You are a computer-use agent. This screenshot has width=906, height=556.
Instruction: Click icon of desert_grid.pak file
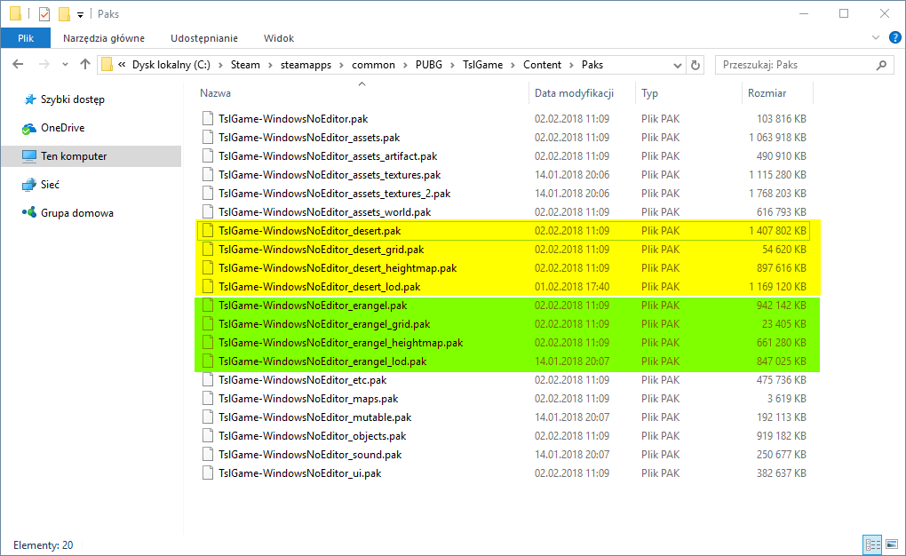click(x=208, y=249)
